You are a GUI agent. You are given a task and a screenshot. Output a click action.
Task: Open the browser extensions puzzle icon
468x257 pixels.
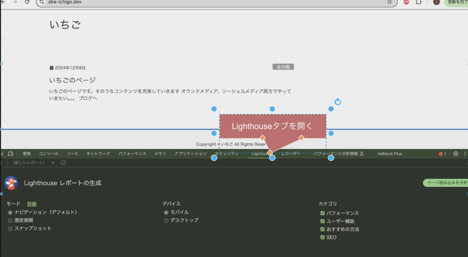tap(418, 2)
